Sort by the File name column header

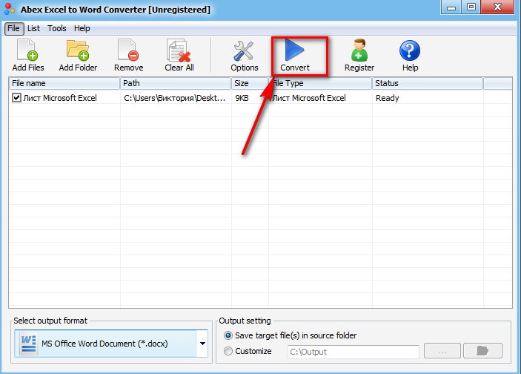[64, 83]
